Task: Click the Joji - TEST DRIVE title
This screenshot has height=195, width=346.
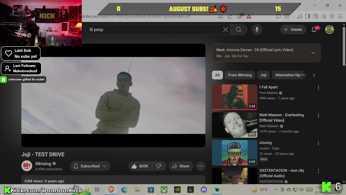Action: pos(43,154)
